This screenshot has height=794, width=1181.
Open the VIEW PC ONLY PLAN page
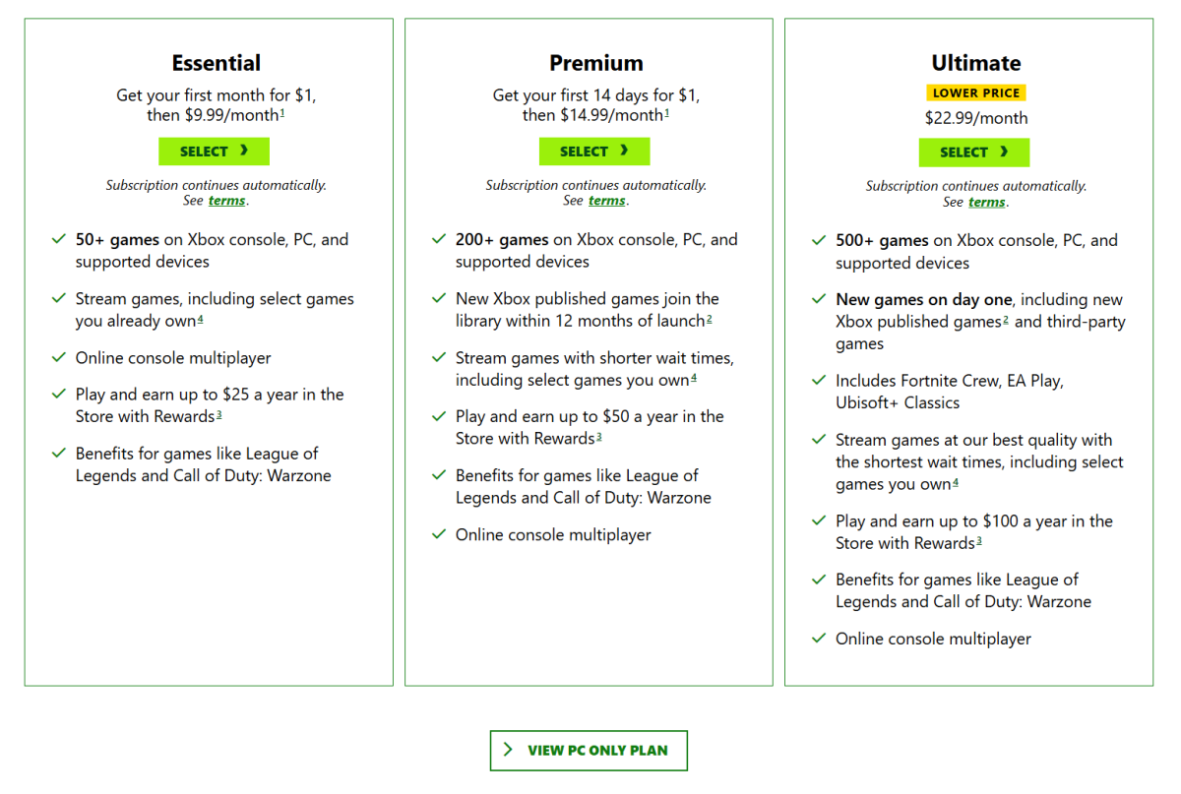(x=589, y=750)
